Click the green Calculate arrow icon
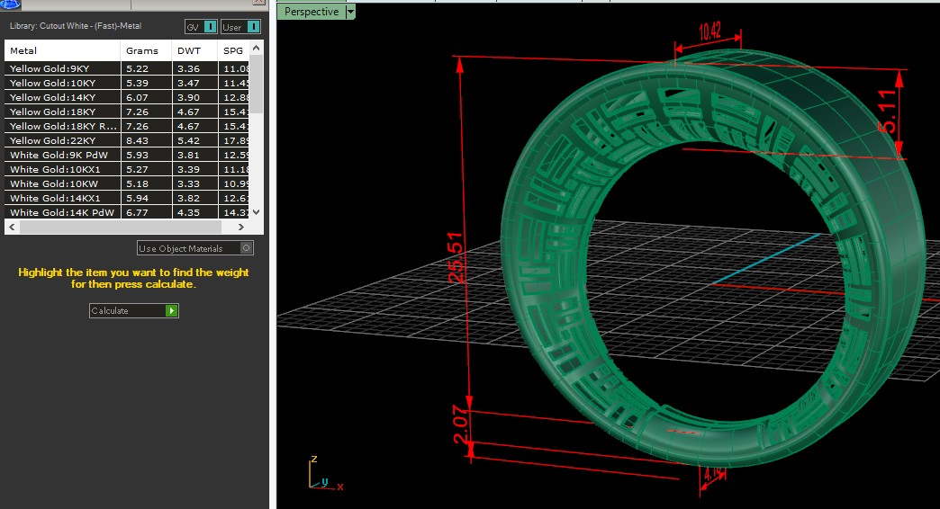This screenshot has width=940, height=509. coord(172,310)
